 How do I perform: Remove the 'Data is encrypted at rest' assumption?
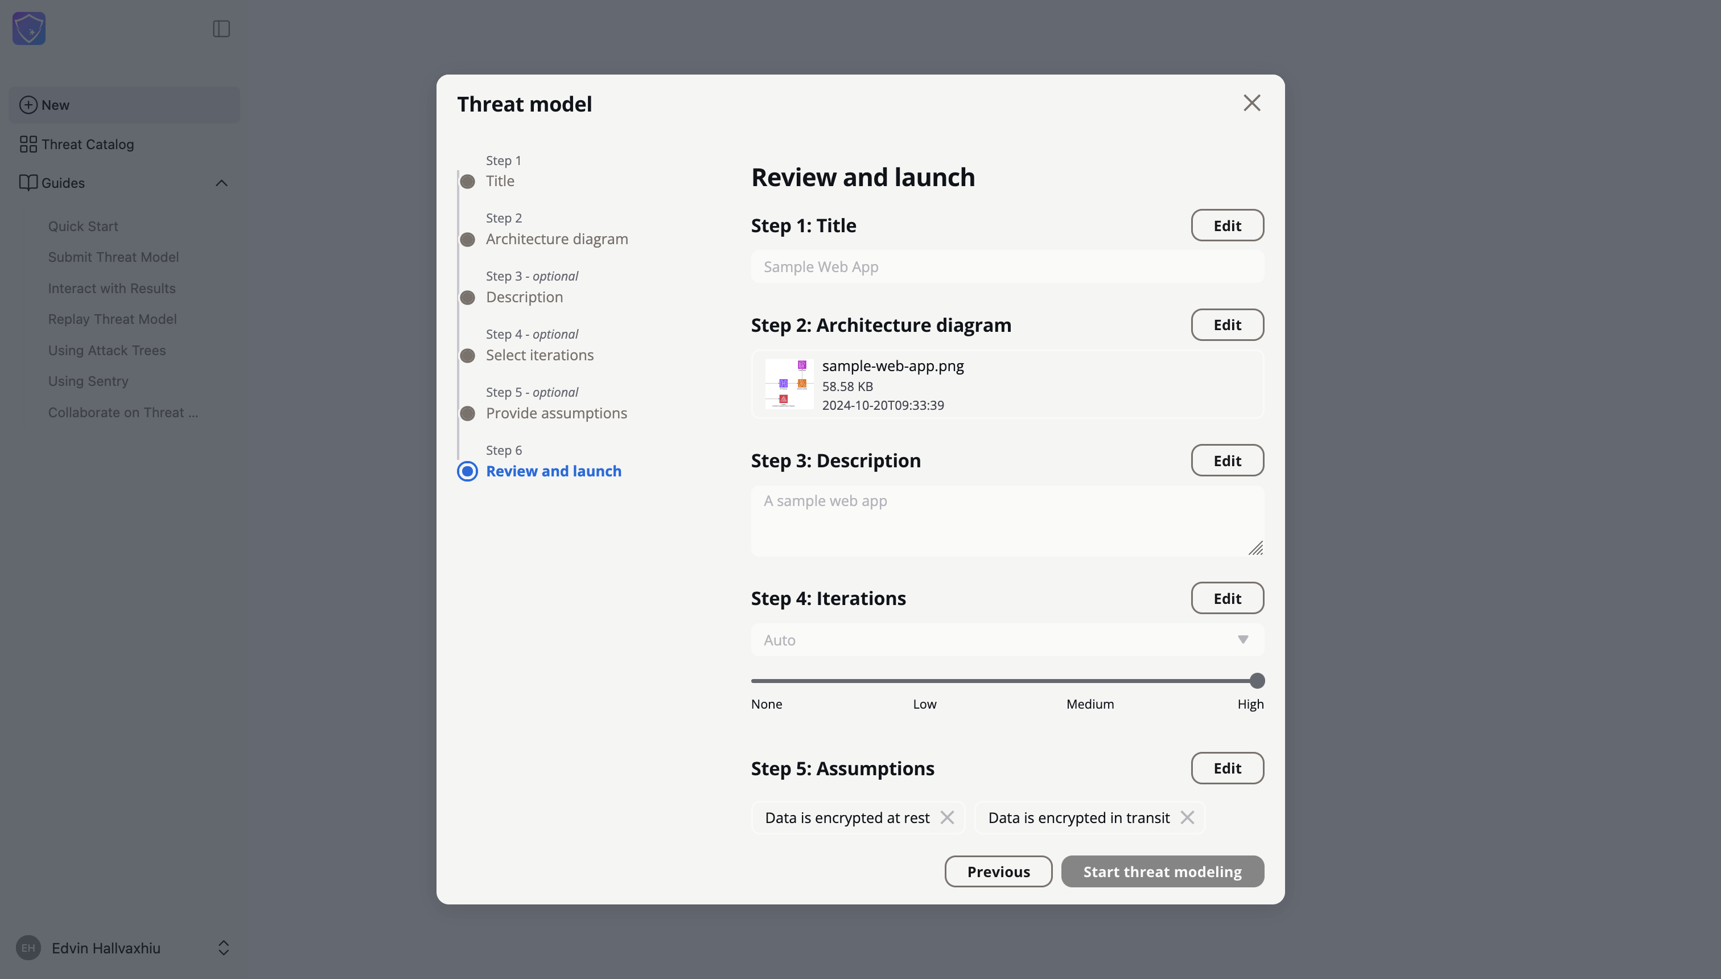947,817
